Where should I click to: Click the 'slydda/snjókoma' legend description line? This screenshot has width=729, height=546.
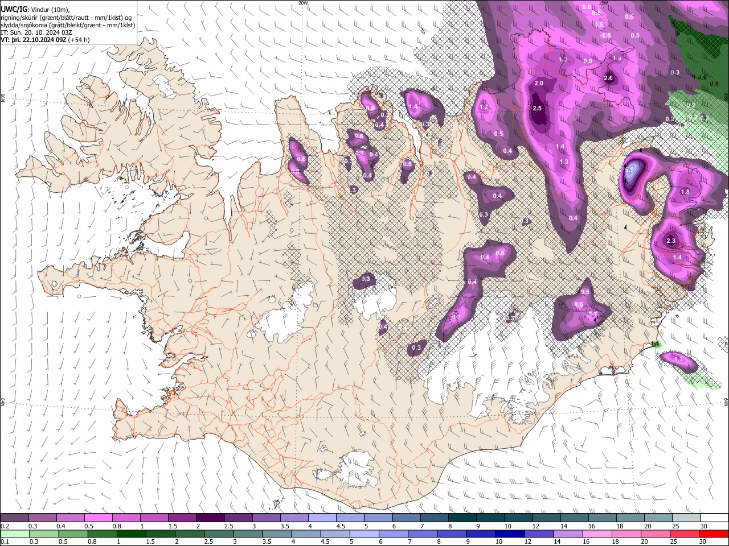point(68,25)
